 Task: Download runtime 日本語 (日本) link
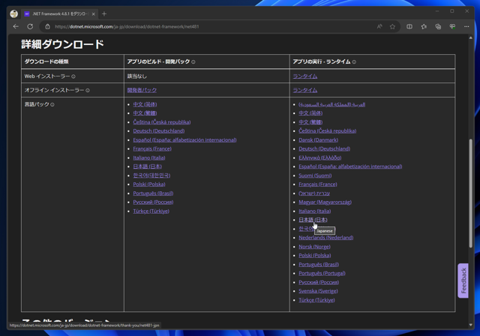(313, 220)
